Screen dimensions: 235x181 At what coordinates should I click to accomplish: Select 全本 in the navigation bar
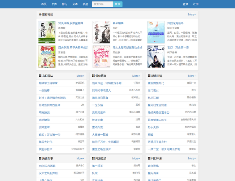click(75, 4)
